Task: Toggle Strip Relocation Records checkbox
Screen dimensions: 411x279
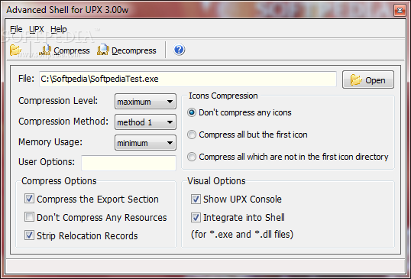Action: [x=29, y=235]
